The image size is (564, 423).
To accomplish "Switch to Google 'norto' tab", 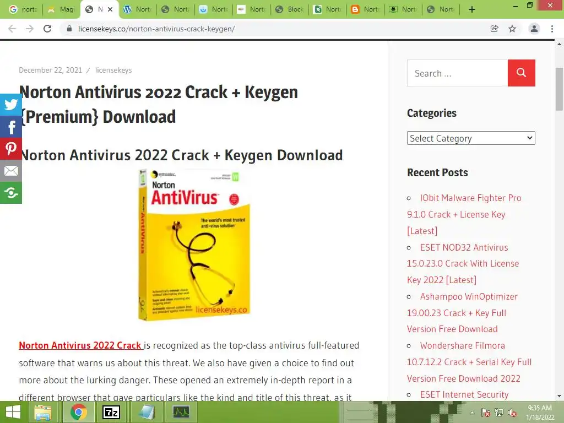I will click(x=23, y=9).
